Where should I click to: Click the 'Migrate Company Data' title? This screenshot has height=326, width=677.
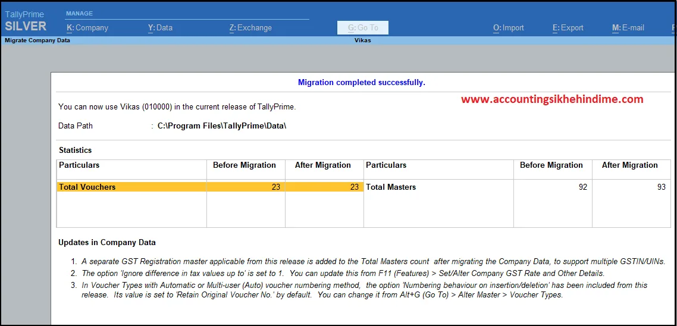click(x=37, y=40)
